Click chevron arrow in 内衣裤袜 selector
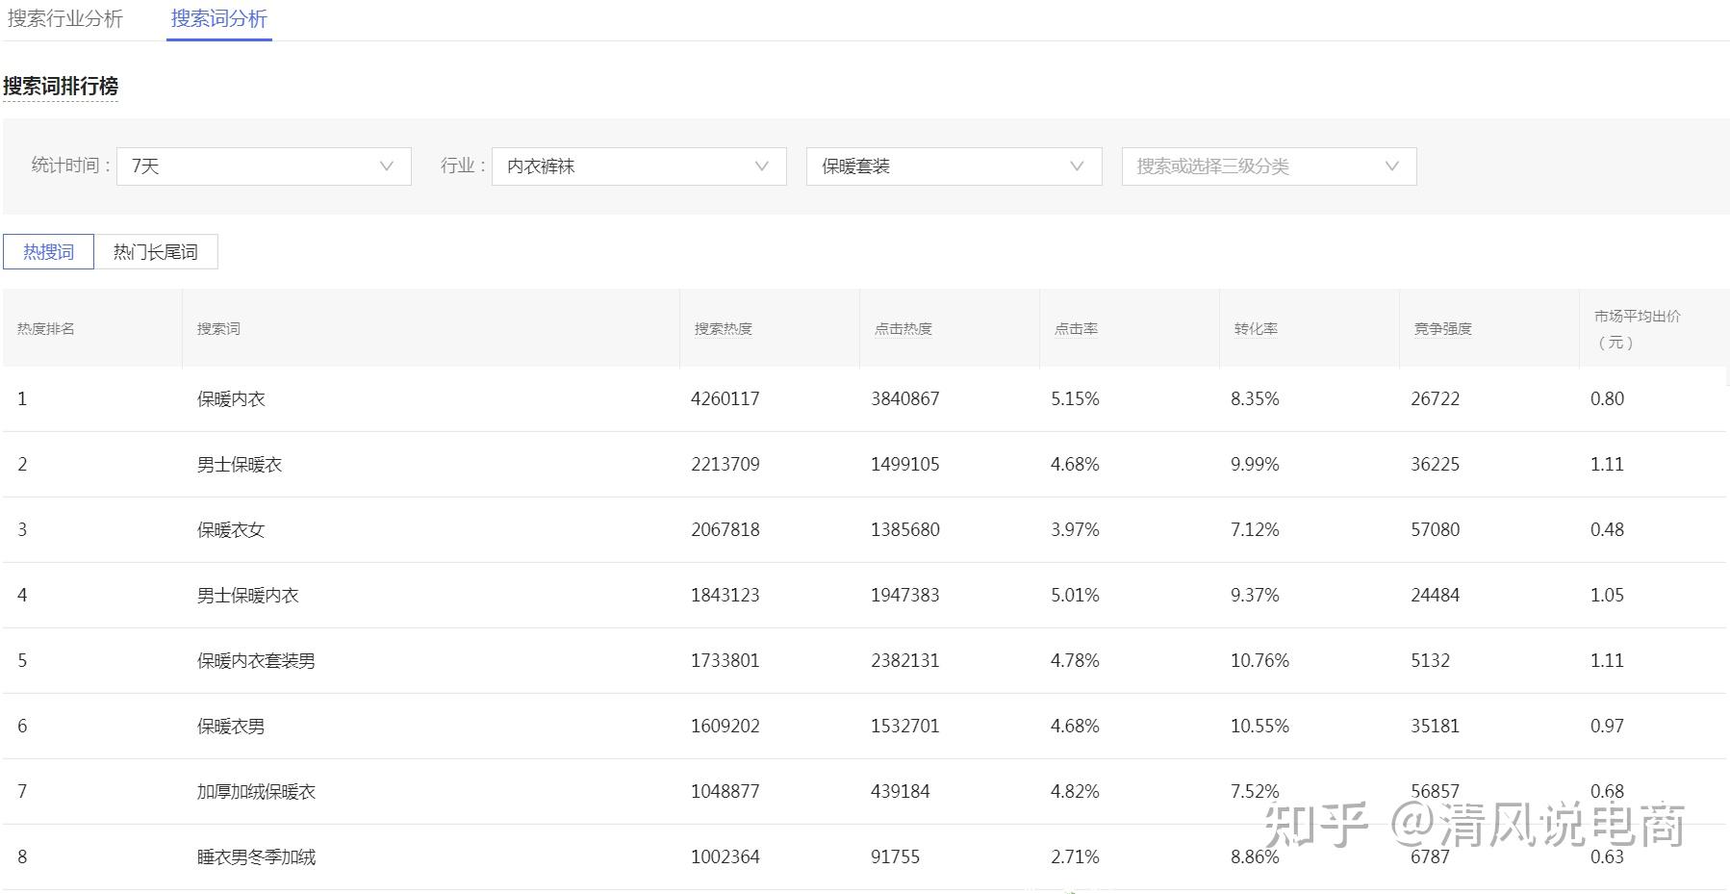The image size is (1730, 894). [x=762, y=166]
